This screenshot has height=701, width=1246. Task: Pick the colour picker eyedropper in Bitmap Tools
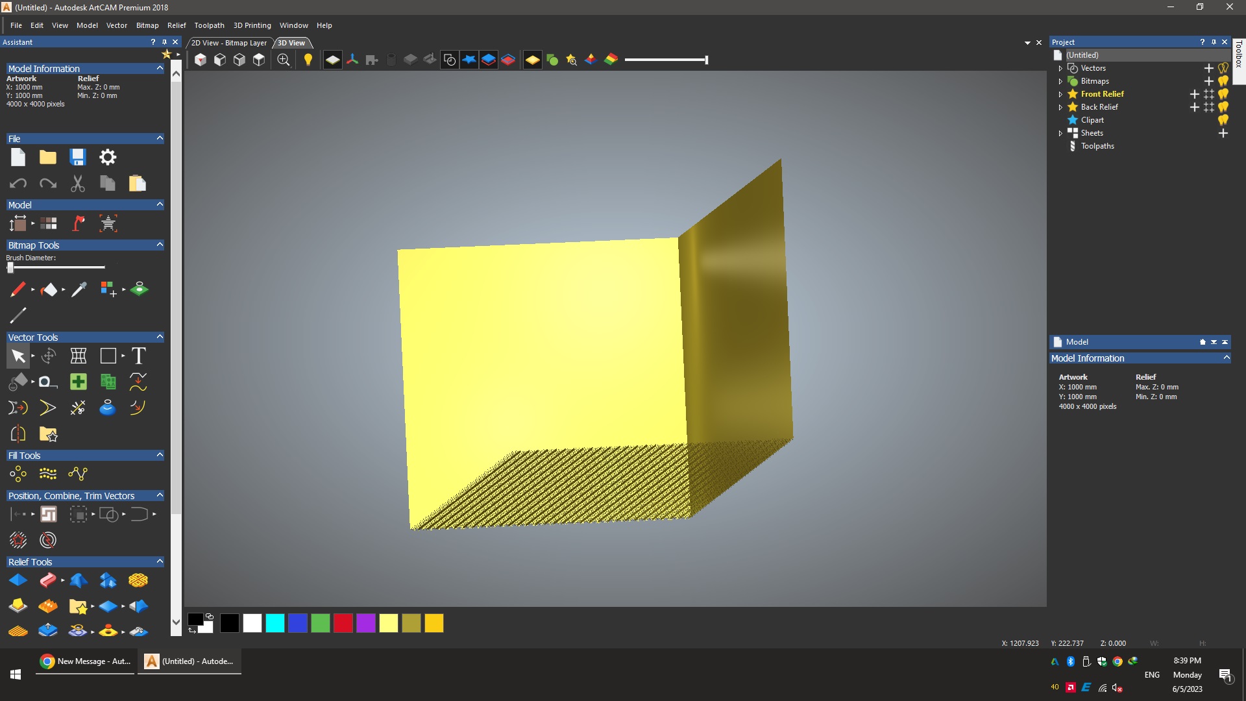click(79, 289)
